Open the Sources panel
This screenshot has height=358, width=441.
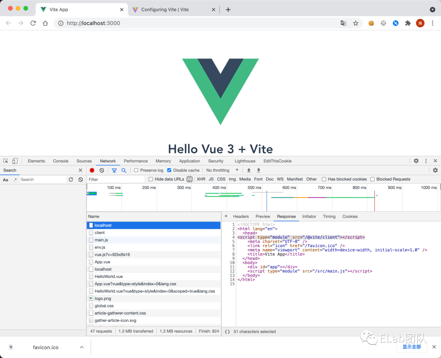[84, 161]
